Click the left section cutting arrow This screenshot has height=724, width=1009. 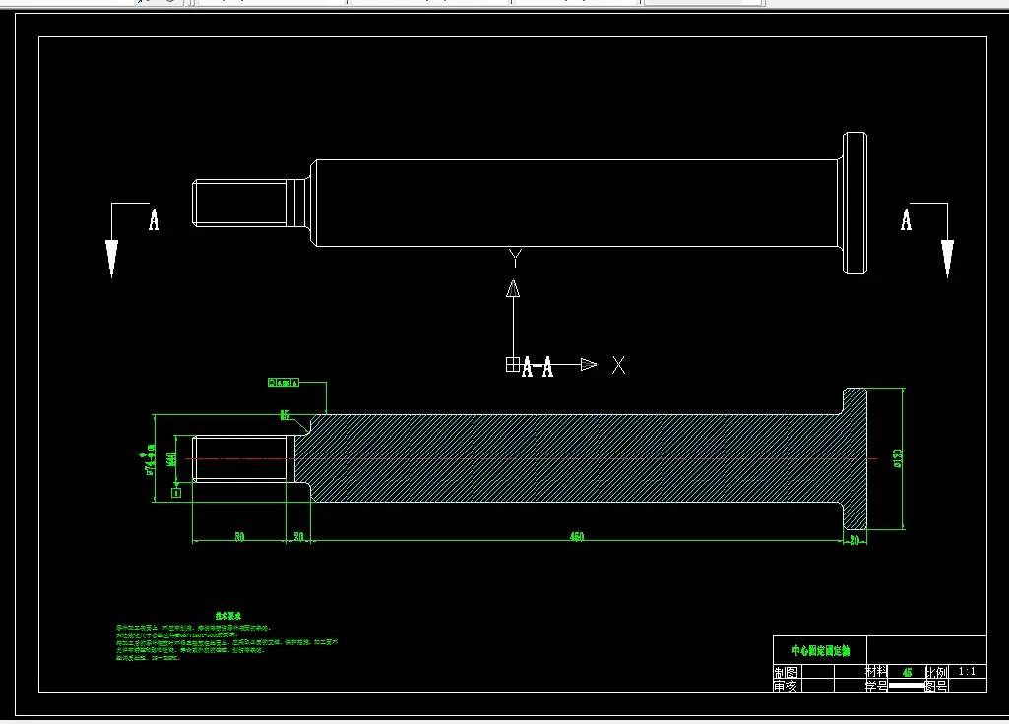[x=111, y=259]
